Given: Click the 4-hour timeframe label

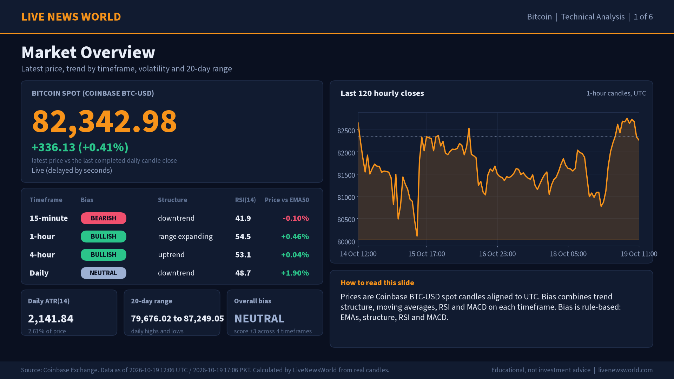Looking at the screenshot, I should click(x=42, y=255).
